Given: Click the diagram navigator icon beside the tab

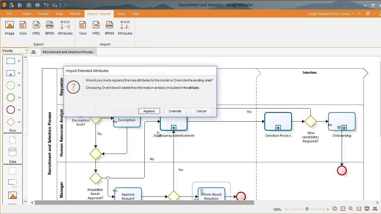Looking at the screenshot, I should 34,52.
